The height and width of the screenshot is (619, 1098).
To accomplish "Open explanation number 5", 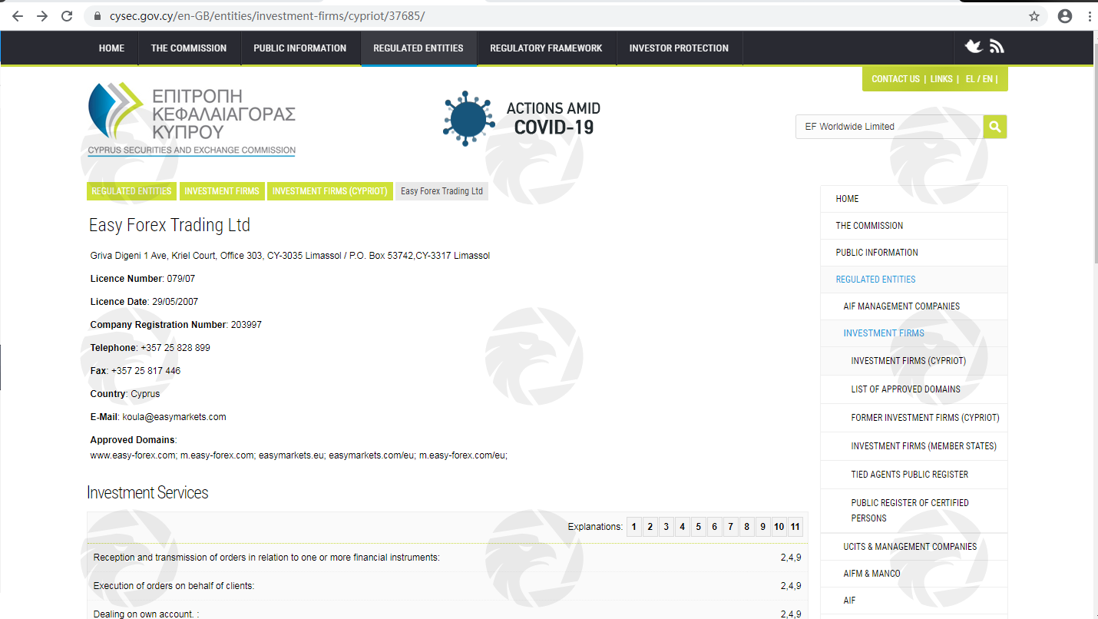I will [698, 527].
